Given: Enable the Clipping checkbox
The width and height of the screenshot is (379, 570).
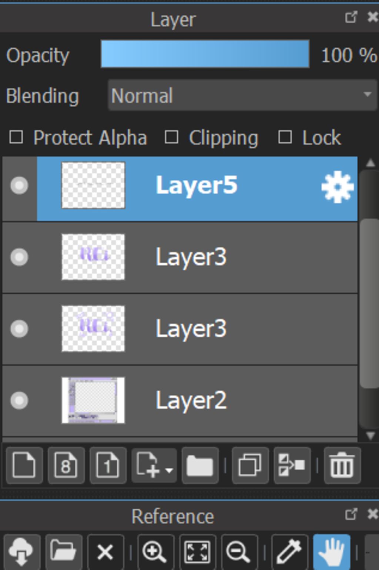Looking at the screenshot, I should click(171, 137).
